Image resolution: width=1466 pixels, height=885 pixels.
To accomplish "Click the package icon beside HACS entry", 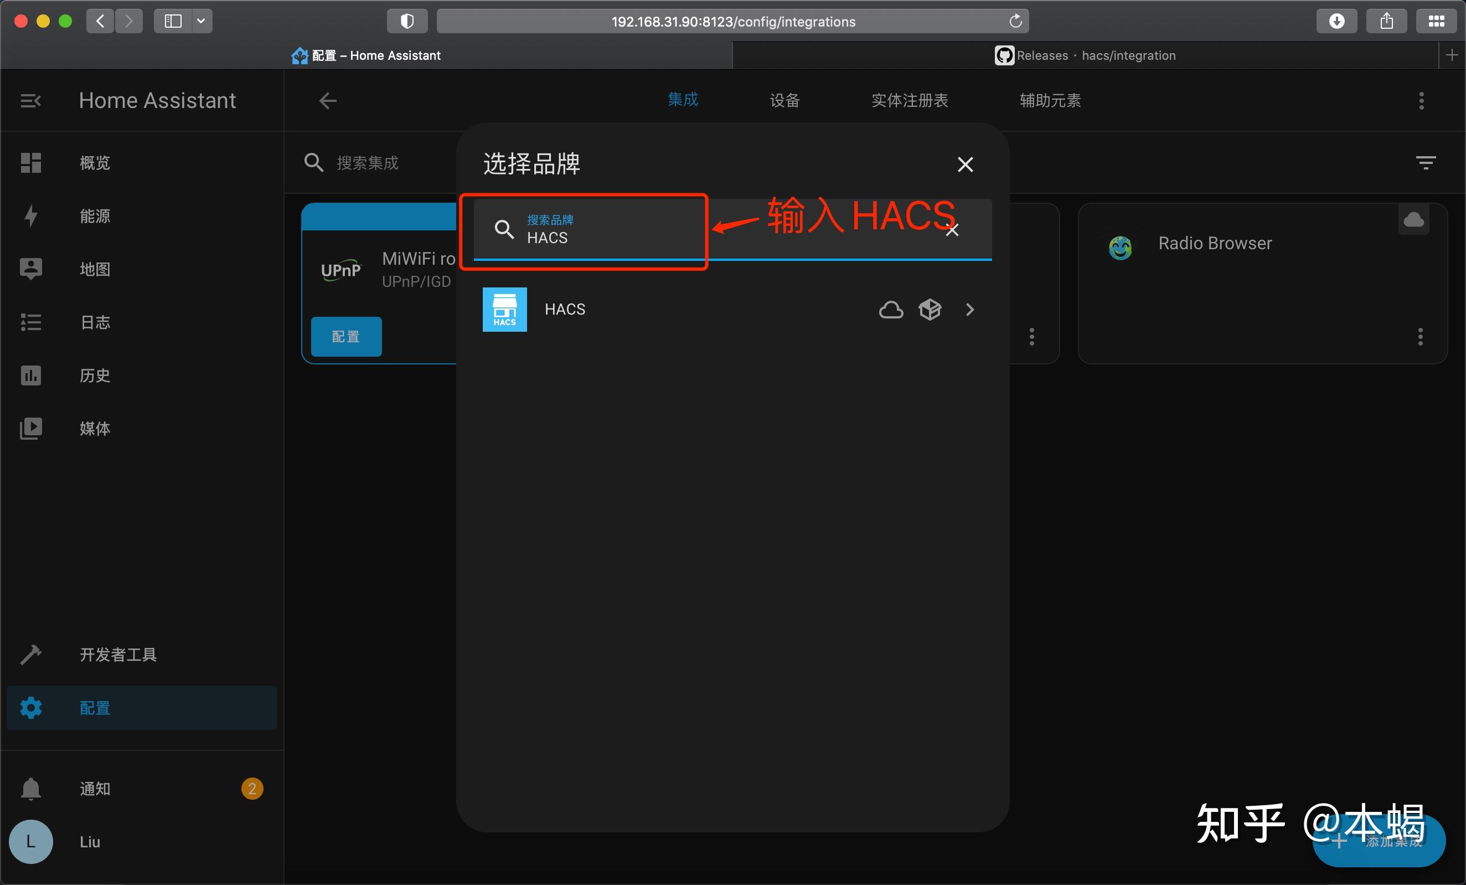I will click(930, 310).
